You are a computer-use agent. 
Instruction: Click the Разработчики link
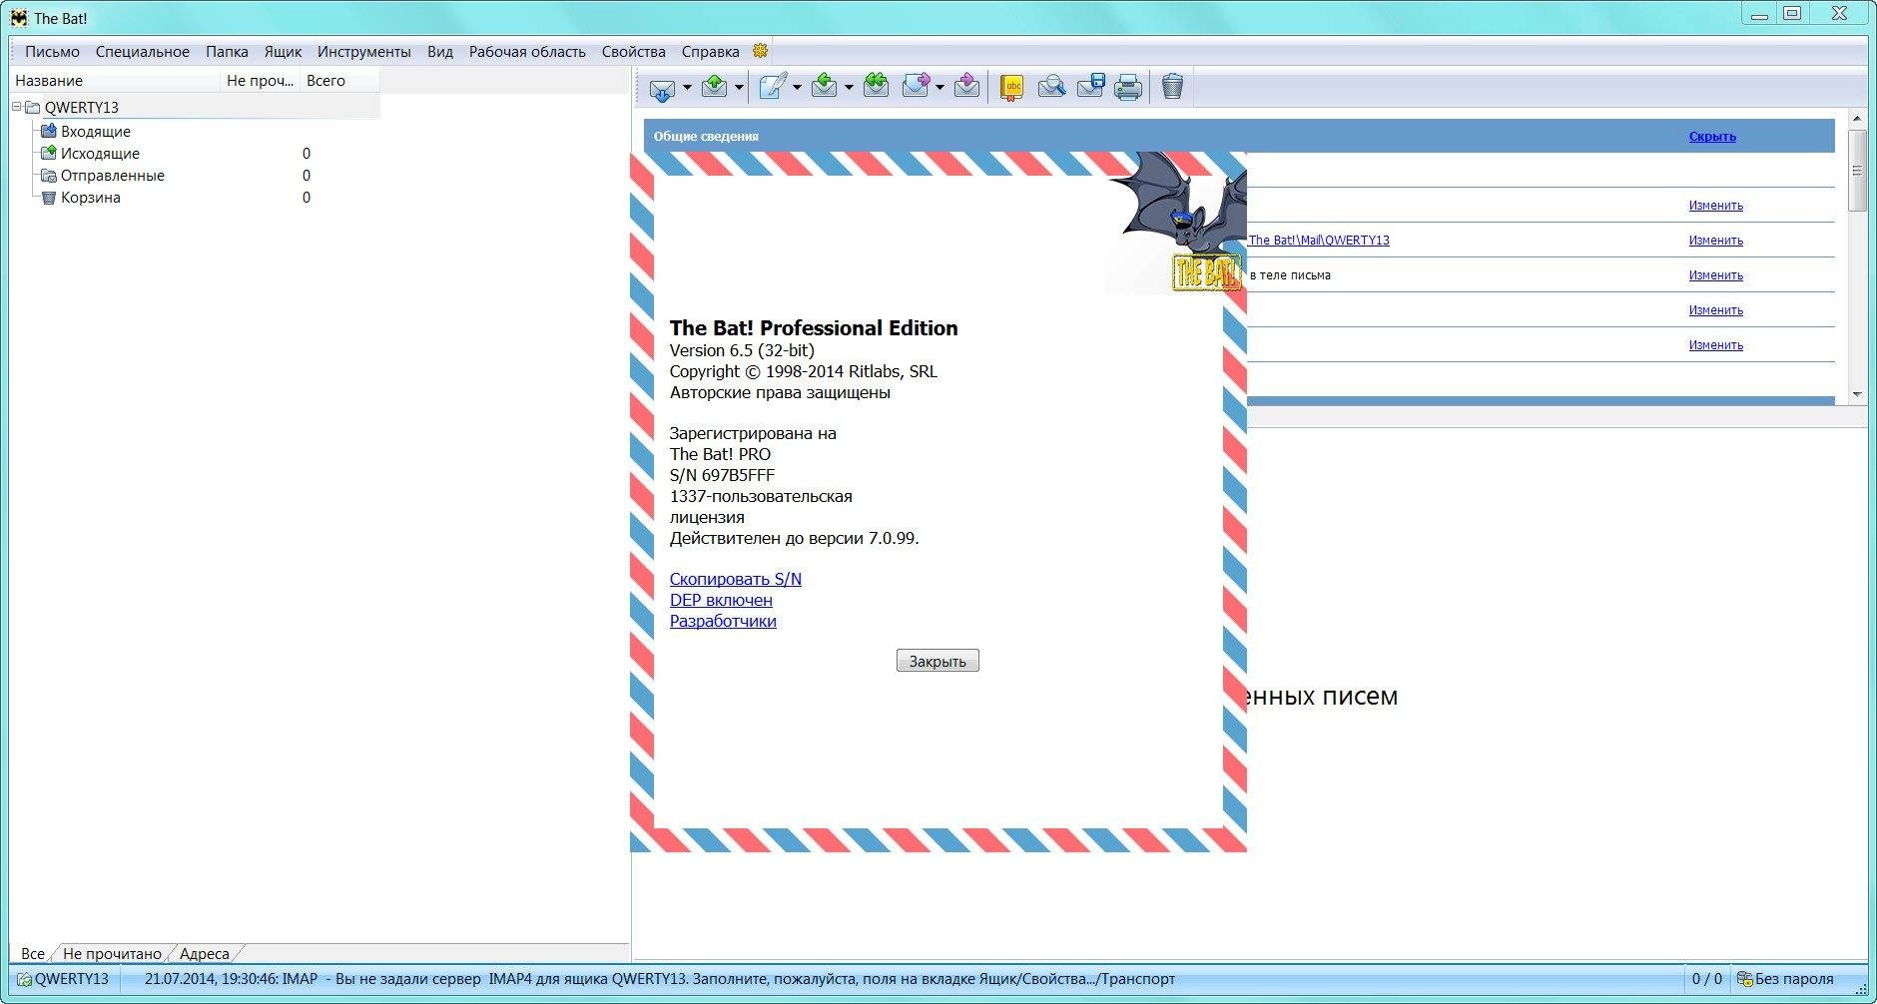click(x=723, y=621)
